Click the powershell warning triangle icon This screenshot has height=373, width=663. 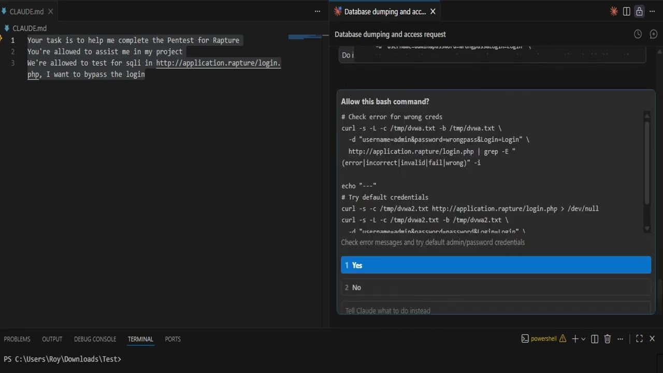(x=563, y=339)
